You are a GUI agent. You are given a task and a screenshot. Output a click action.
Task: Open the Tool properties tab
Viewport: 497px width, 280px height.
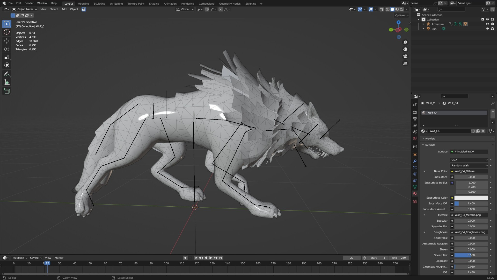point(415,104)
